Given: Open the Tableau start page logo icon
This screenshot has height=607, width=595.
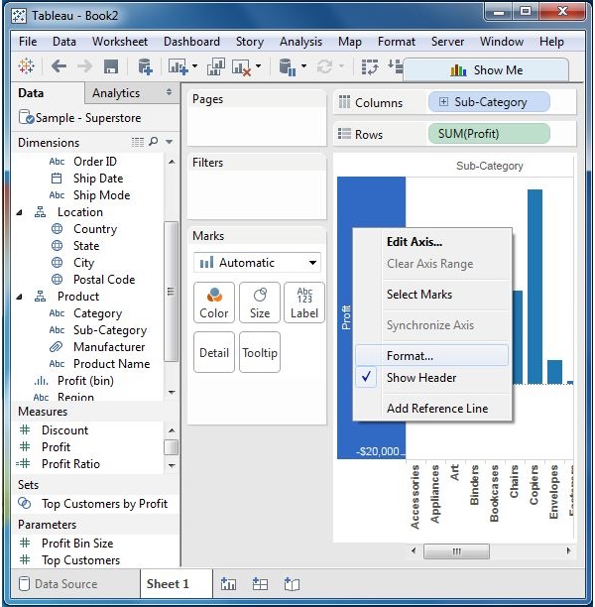Looking at the screenshot, I should pos(28,66).
